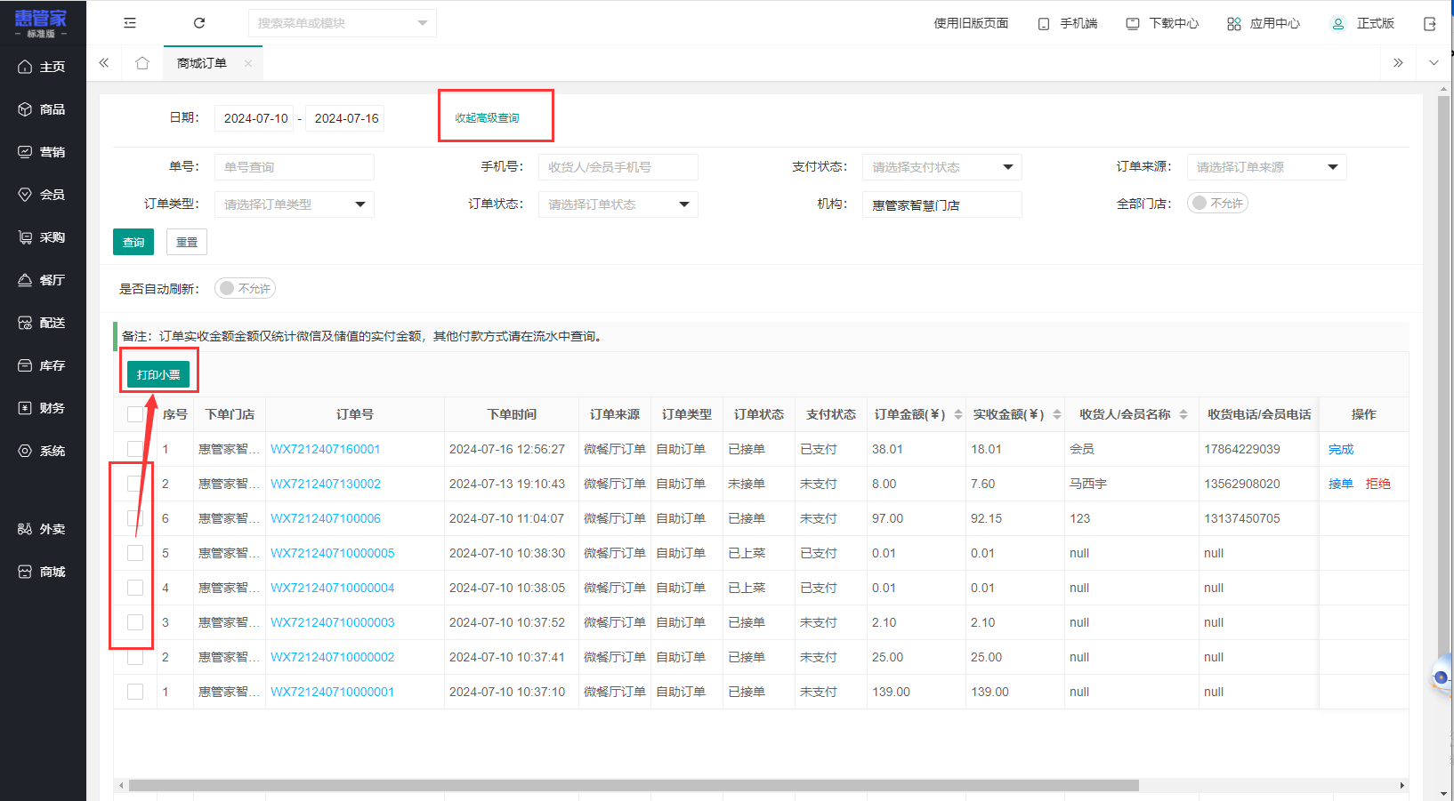The height and width of the screenshot is (801, 1454).
Task: Click the 打印小票 print receipt button
Action: [158, 374]
